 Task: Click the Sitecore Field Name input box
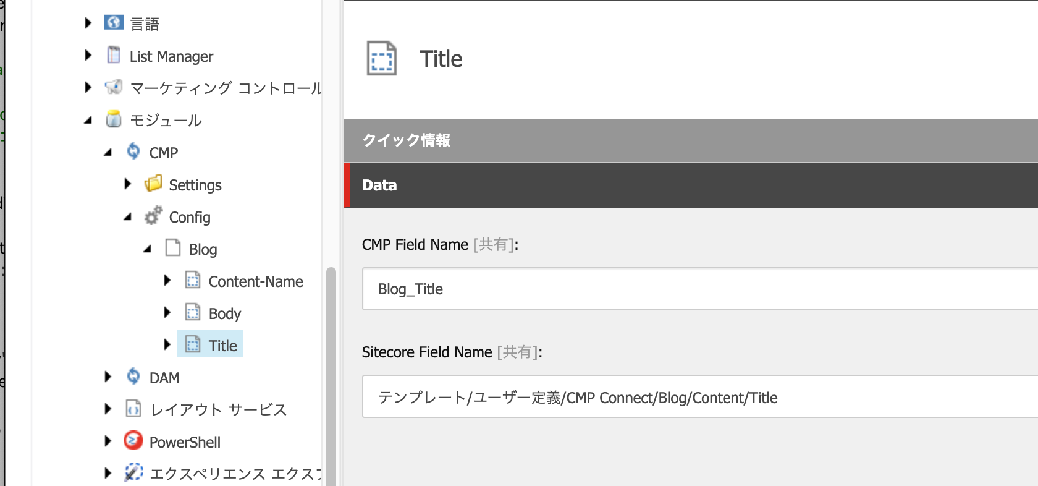click(700, 397)
